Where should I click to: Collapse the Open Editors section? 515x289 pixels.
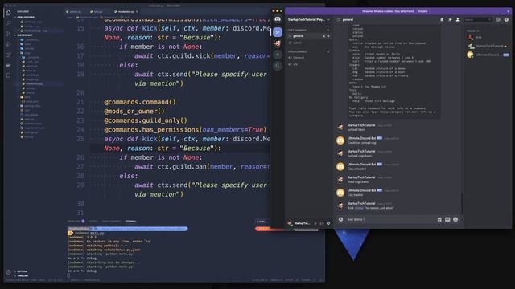(25, 18)
